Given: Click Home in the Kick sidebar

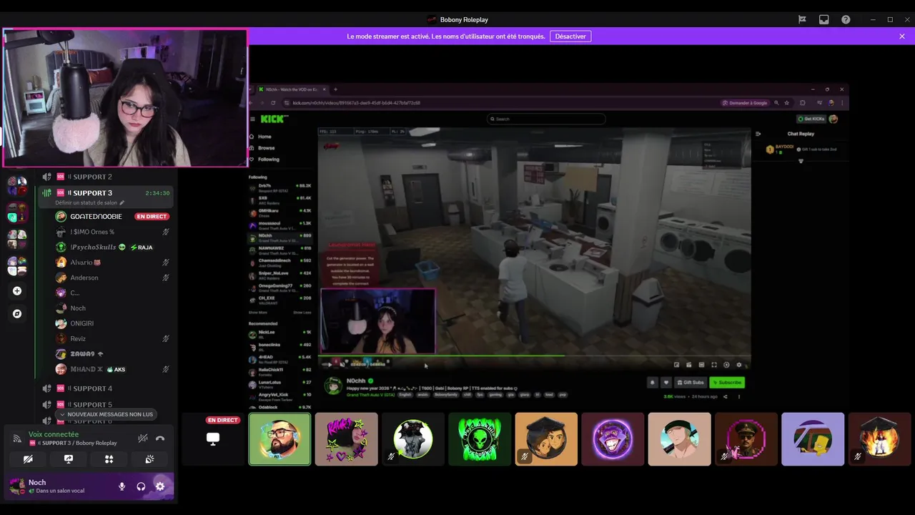Looking at the screenshot, I should click(x=264, y=137).
